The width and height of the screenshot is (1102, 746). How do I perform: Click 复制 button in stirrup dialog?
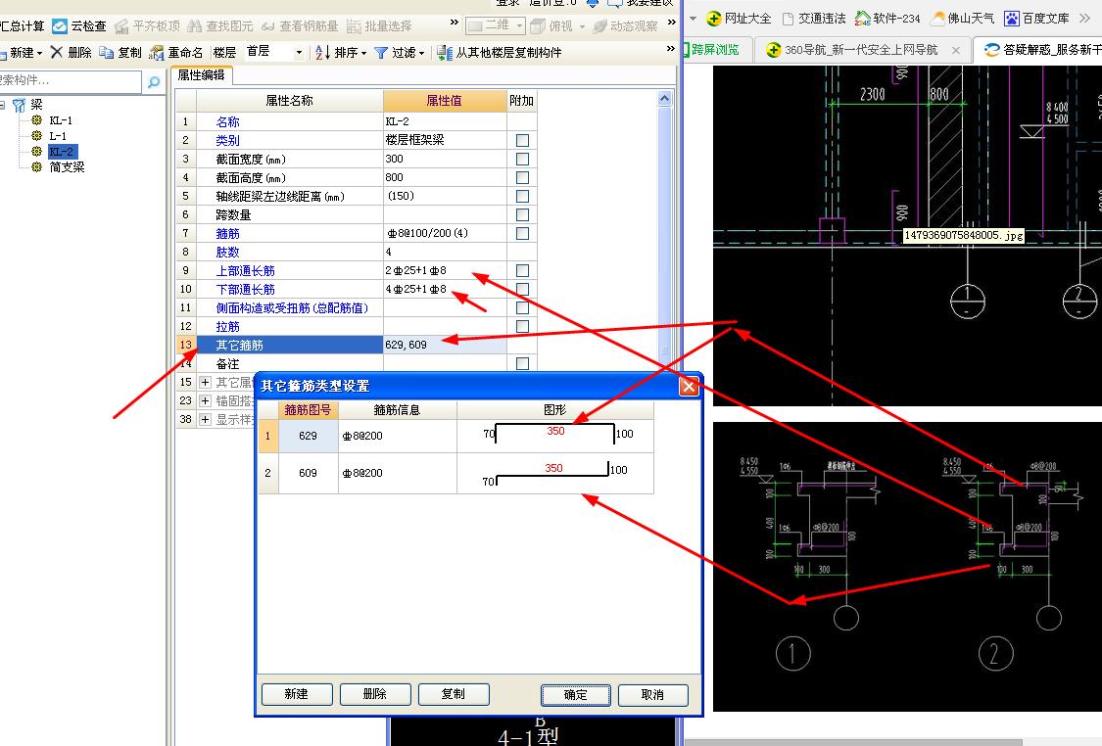pos(454,694)
